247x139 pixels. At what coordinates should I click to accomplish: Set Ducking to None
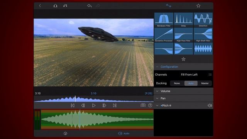[x=177, y=83]
